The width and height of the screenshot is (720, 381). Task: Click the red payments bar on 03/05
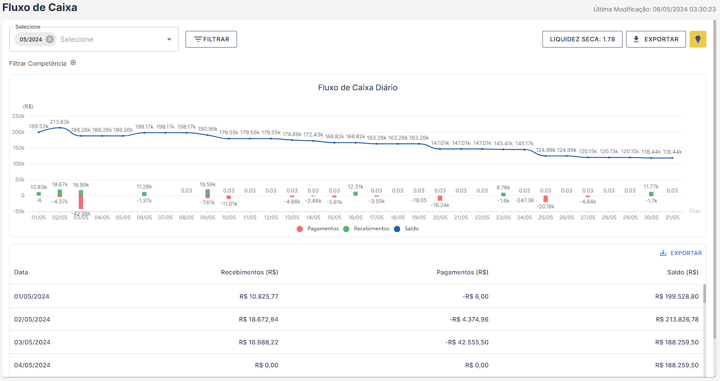(x=81, y=202)
